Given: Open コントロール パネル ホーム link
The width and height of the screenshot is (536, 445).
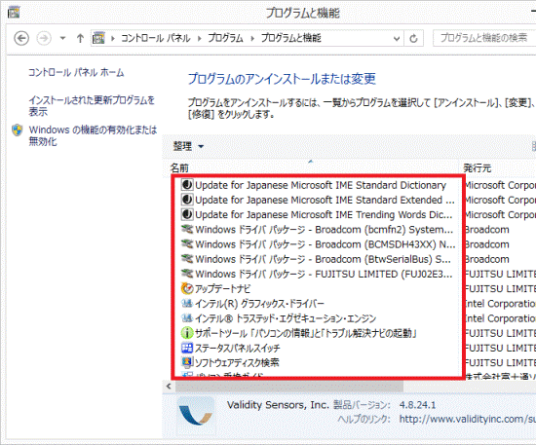Looking at the screenshot, I should pyautogui.click(x=76, y=72).
